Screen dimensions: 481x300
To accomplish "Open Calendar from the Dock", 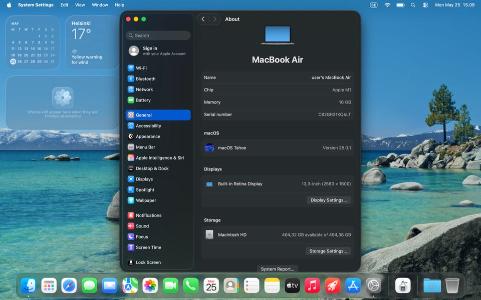I will 211,285.
